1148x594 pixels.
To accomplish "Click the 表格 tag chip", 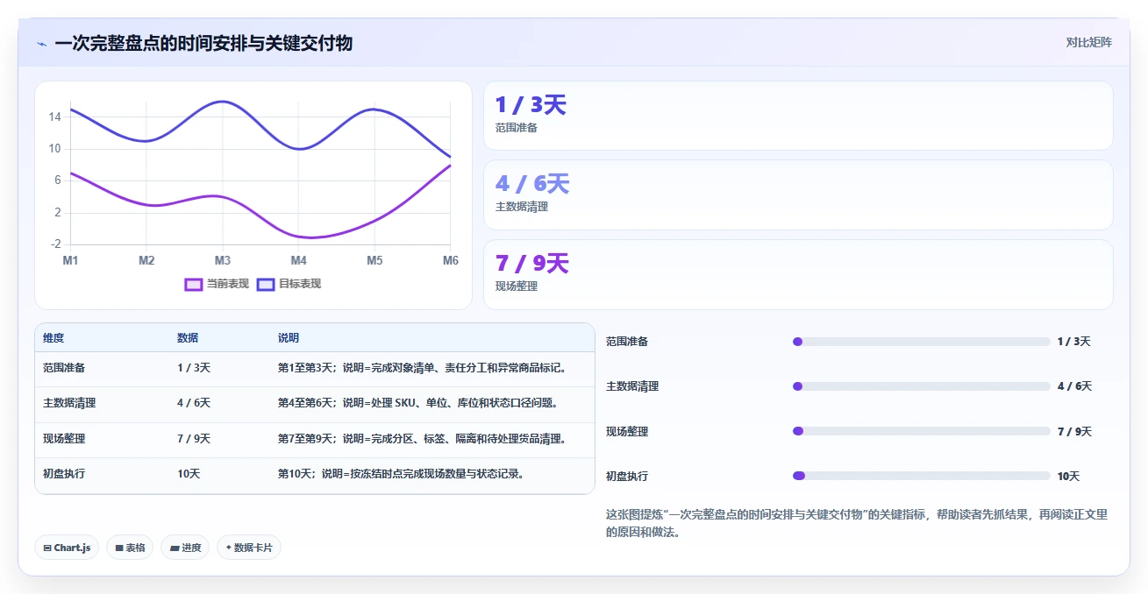I will pos(130,548).
